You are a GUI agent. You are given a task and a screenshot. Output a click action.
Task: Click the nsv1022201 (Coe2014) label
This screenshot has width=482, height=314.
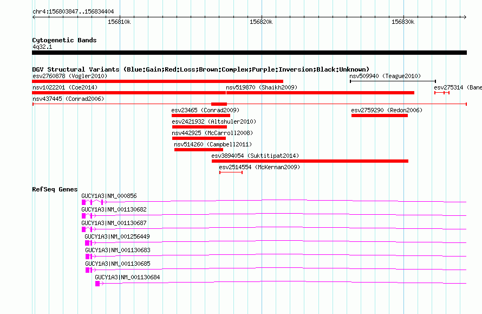pos(65,87)
